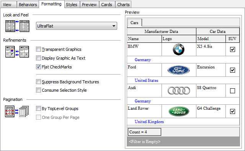Click the Audi rings logo
245x151 pixels.
point(179,91)
